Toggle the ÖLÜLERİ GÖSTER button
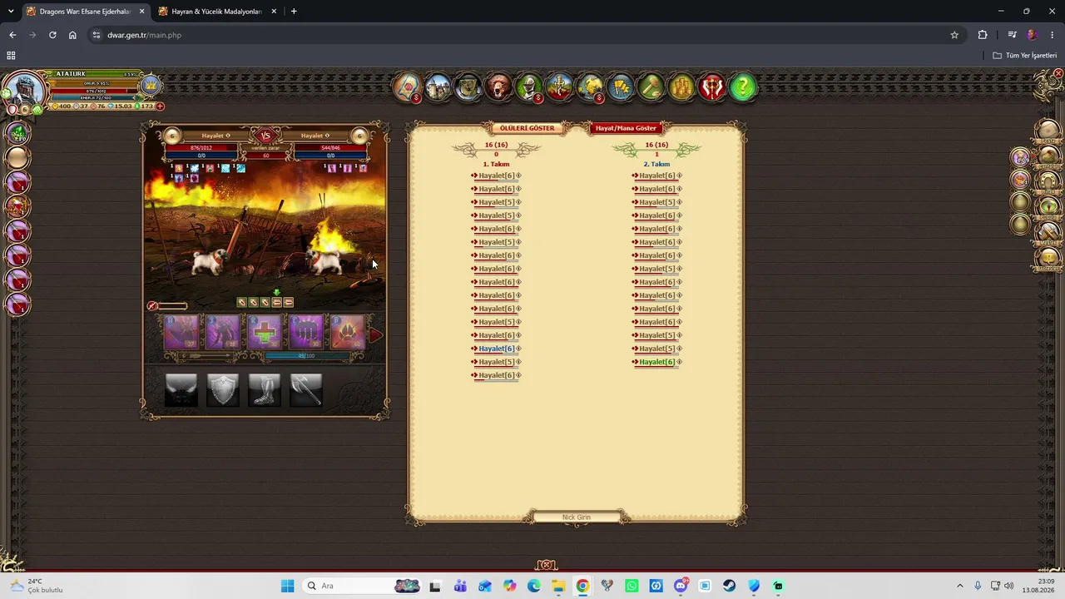Image resolution: width=1065 pixels, height=599 pixels. pos(527,128)
